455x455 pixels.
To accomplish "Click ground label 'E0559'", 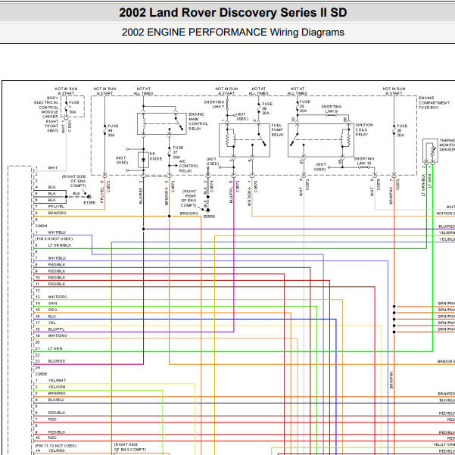I will coord(209,217).
